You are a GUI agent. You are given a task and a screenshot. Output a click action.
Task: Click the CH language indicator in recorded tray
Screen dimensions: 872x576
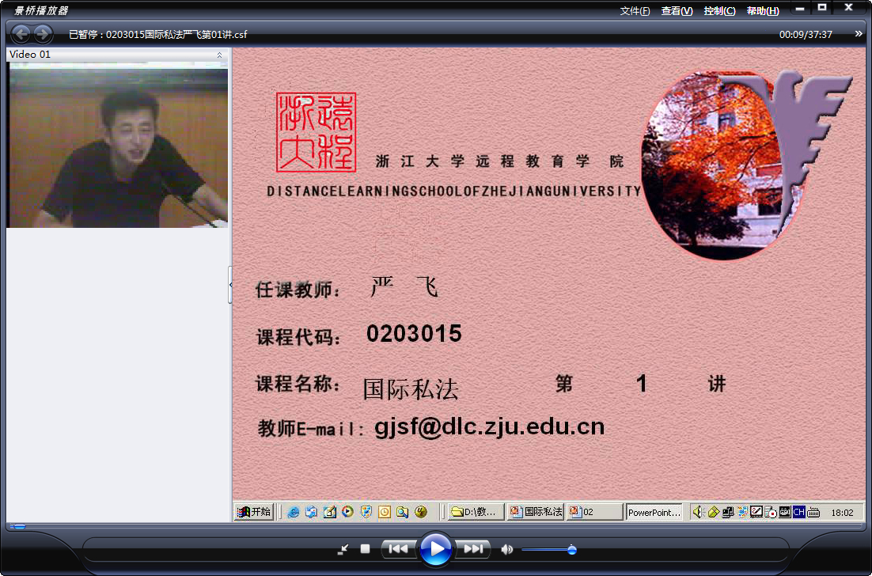click(x=799, y=512)
